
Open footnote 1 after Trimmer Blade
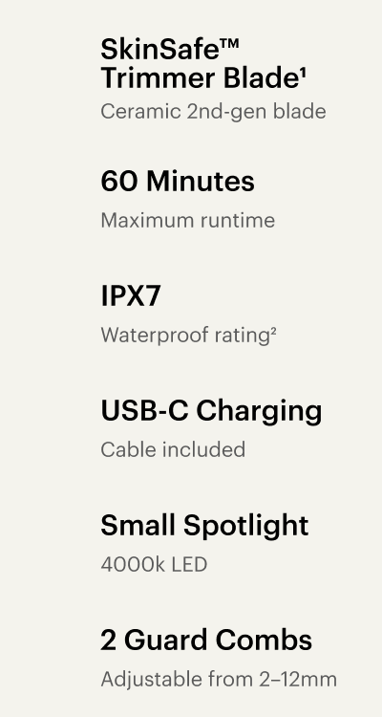[303, 74]
